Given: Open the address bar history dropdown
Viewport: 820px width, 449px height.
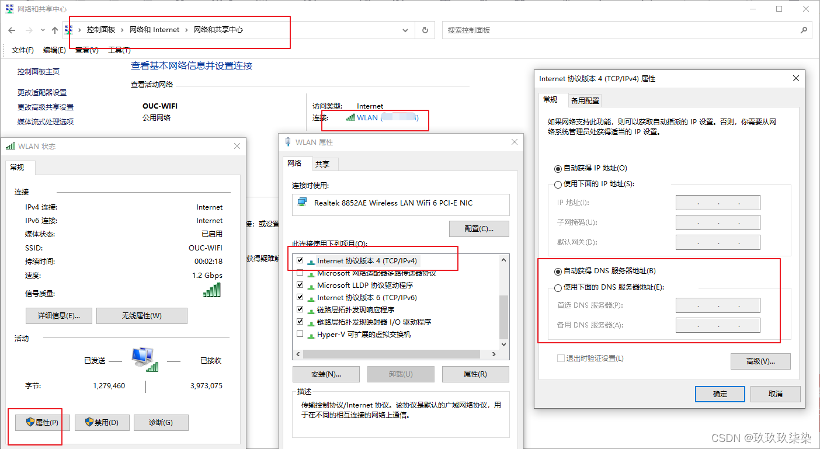Looking at the screenshot, I should (x=406, y=30).
